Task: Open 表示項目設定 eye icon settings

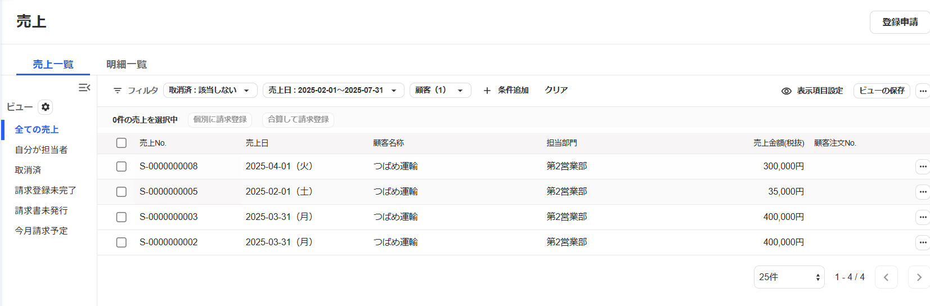Action: click(x=787, y=91)
